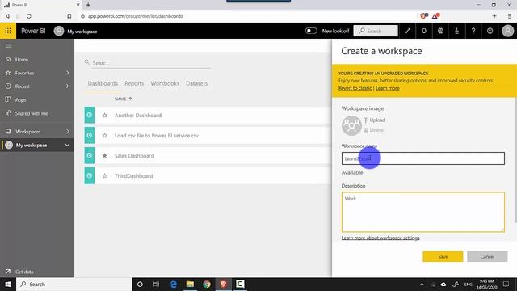Viewport: 517px width, 291px height.
Task: Go to Home in sidebar
Action: (x=22, y=59)
